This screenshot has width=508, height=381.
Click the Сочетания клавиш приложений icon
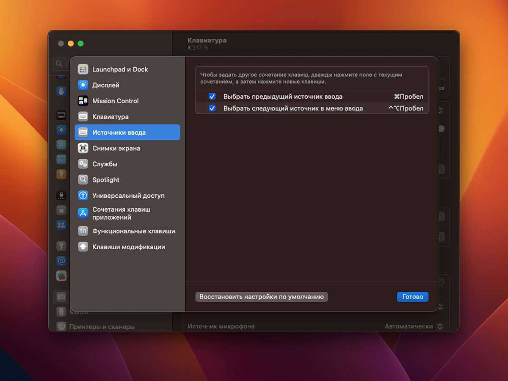[x=83, y=213]
